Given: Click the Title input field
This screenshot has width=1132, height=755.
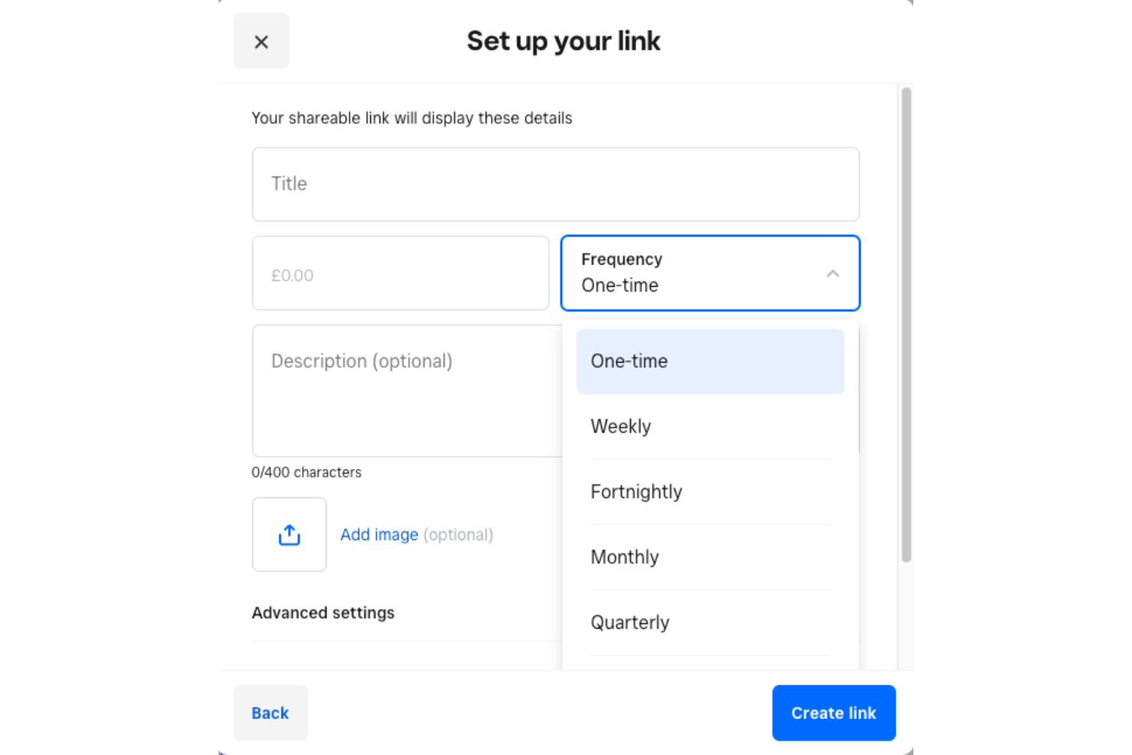Looking at the screenshot, I should click(555, 184).
